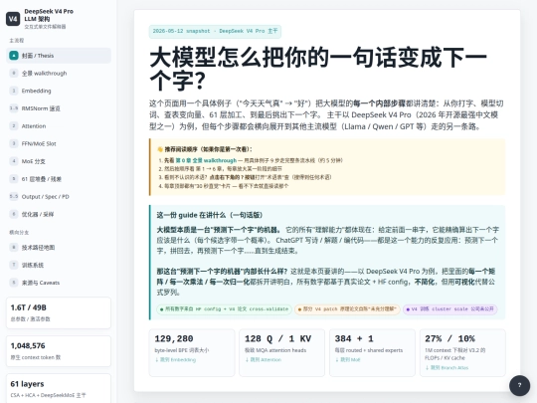Image resolution: width=537 pixels, height=403 pixels.
Task: Open the Embedding chapter in sidebar
Action: tap(59, 91)
